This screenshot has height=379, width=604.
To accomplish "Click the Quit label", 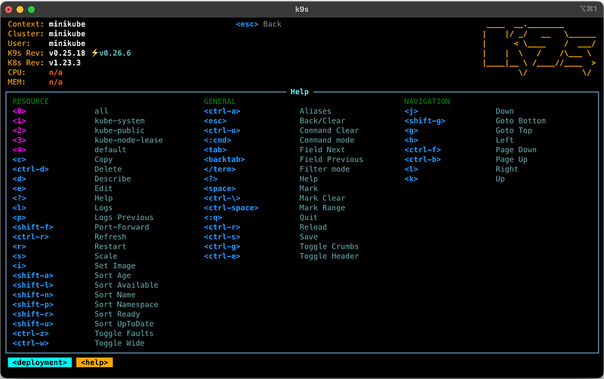I will [308, 218].
